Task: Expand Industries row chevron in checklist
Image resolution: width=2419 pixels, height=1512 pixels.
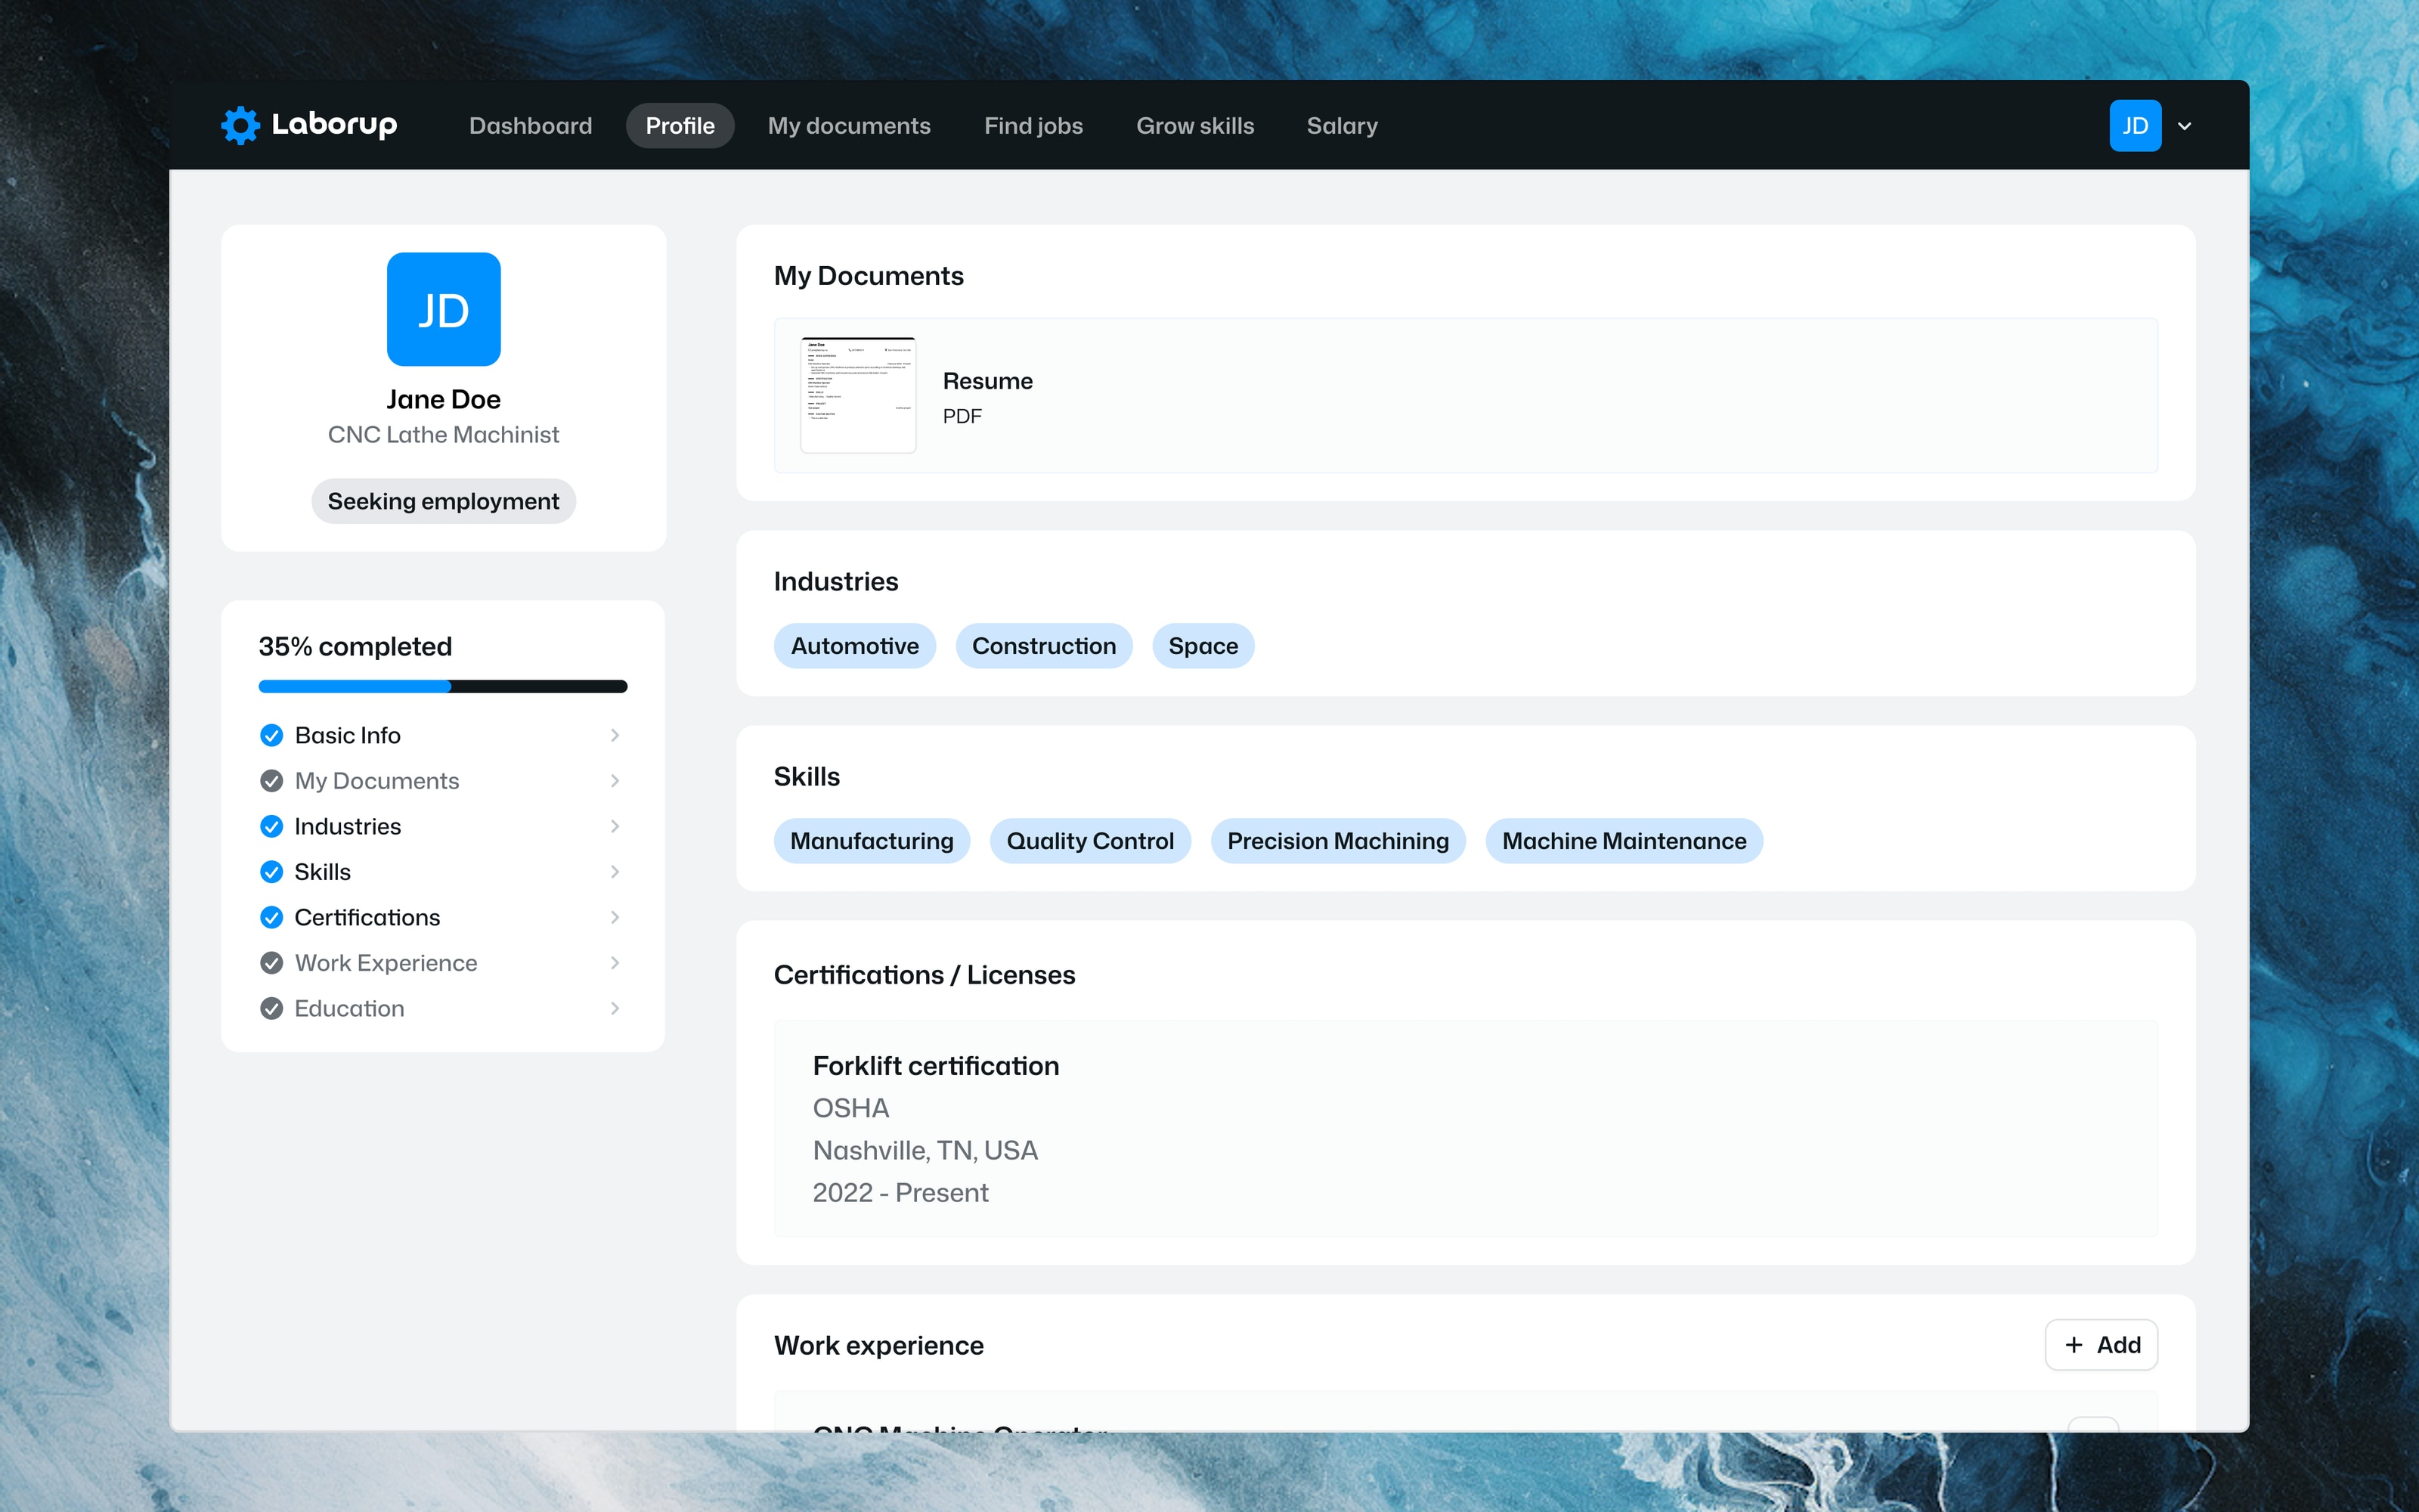Action: (x=615, y=826)
